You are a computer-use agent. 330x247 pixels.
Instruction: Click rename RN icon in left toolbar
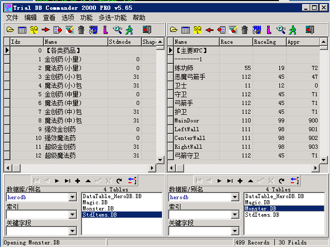[93, 30]
